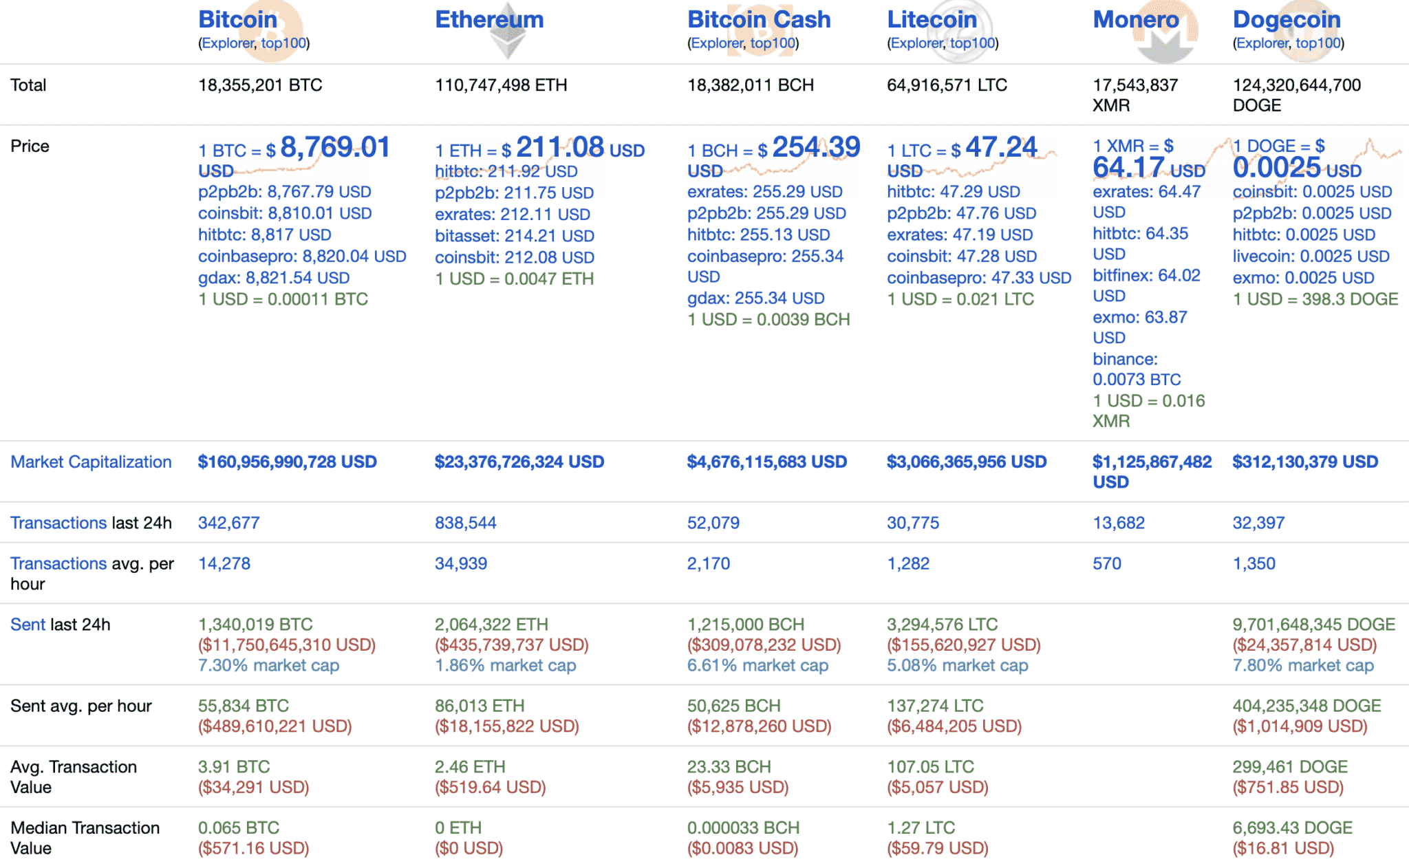Click coinbasepro: 47.33 USD Litecoin quote
The width and height of the screenshot is (1409, 866).
[x=979, y=279]
